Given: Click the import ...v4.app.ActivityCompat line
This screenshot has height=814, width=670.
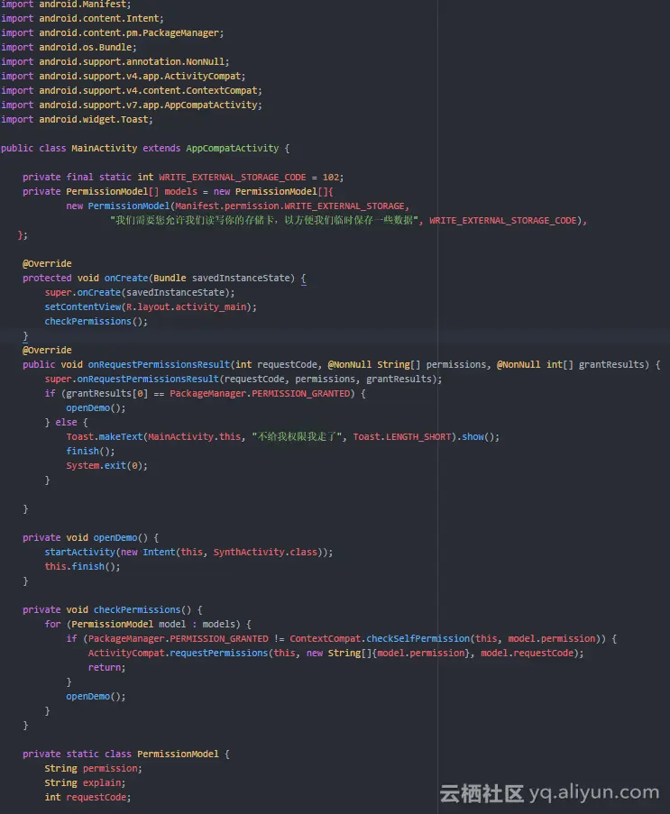Looking at the screenshot, I should tap(124, 77).
